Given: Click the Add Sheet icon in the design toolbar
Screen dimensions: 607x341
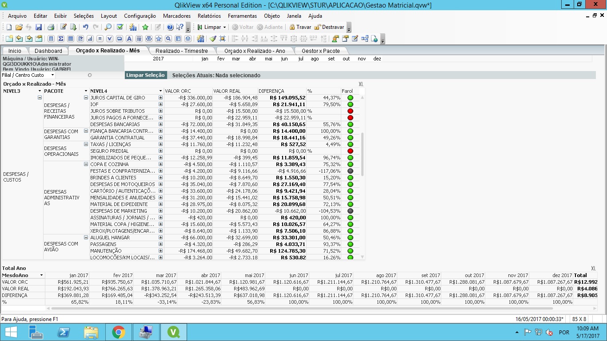Looking at the screenshot, I should point(9,39).
